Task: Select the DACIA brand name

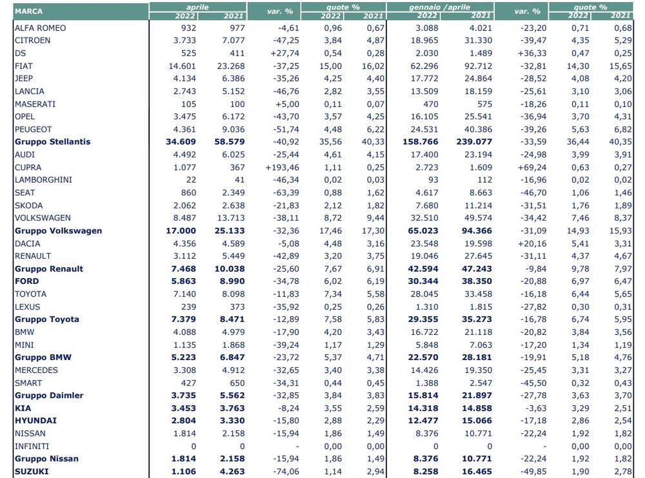Action: coord(28,244)
